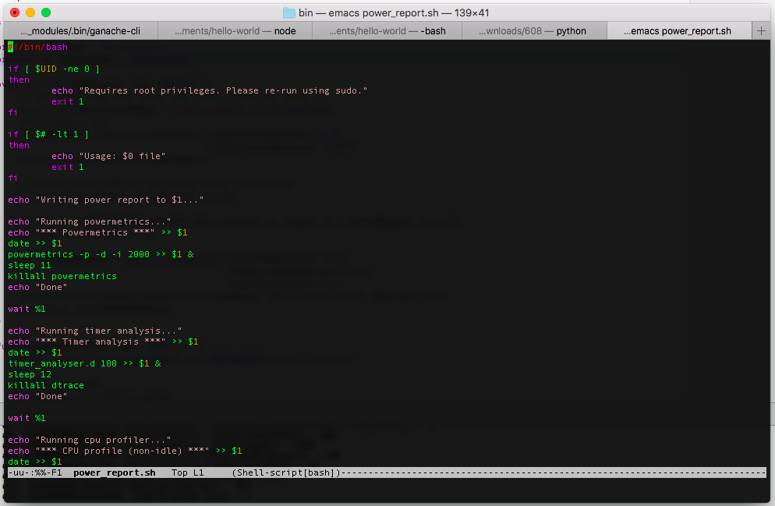
Task: Click the '*** Timer analysis ***' echo line
Action: tap(103, 341)
